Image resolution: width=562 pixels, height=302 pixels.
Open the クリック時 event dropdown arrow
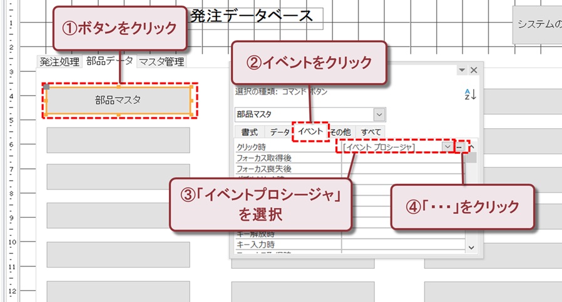tap(447, 146)
